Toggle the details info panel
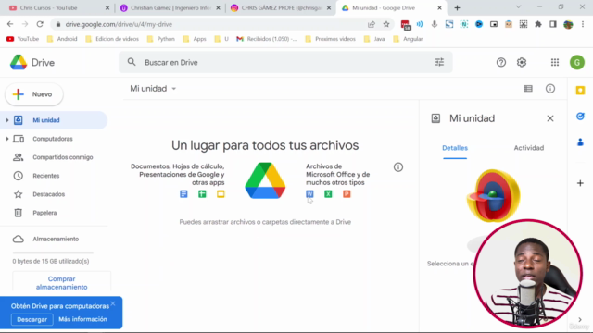This screenshot has width=593, height=333. click(550, 89)
